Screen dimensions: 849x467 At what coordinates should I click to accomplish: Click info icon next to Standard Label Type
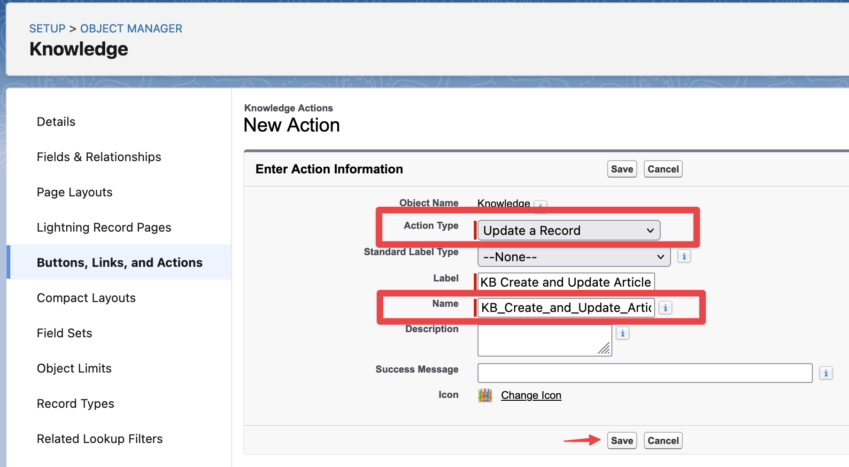pos(684,257)
